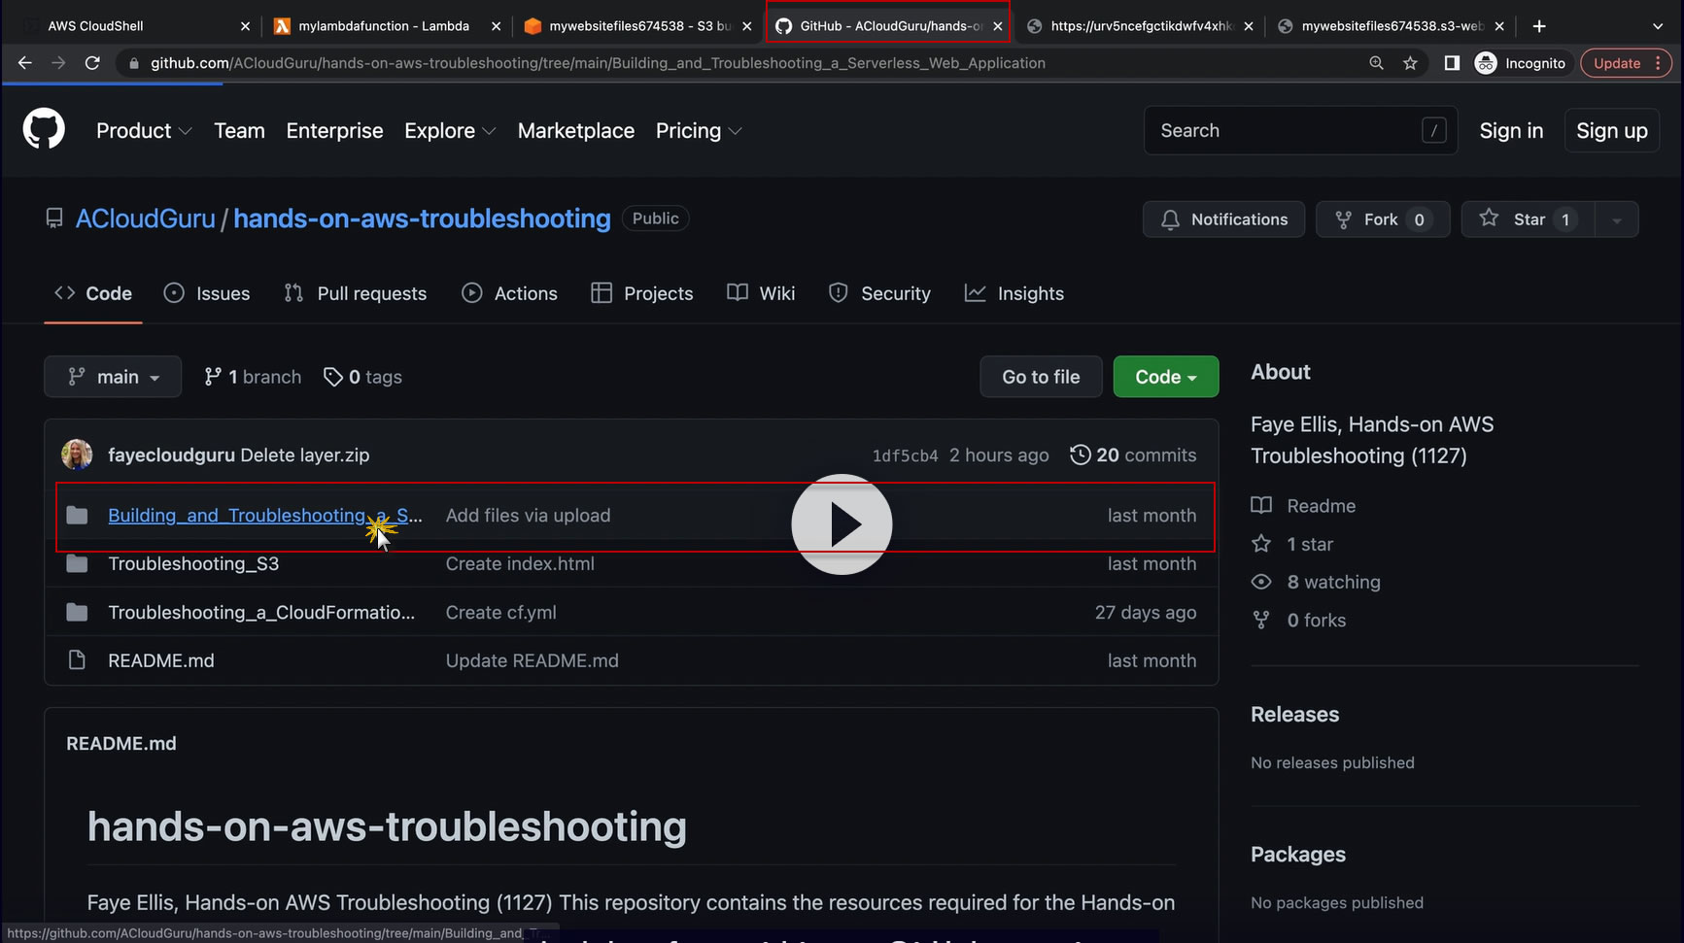Open the hands-on-aws-troubleshooting repository link
The image size is (1684, 943).
click(422, 219)
